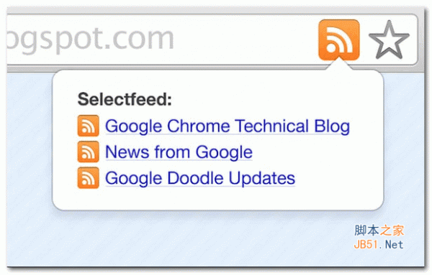The height and width of the screenshot is (275, 432).
Task: Click the JB51.Net watermark text
Action: 379,244
